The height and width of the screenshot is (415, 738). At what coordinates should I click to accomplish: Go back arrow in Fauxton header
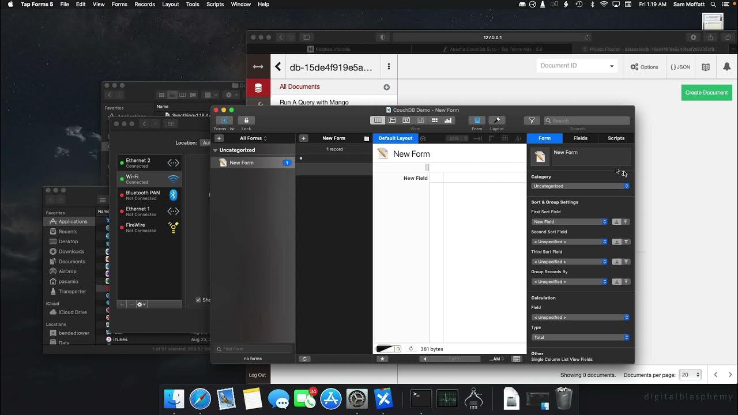[278, 67]
